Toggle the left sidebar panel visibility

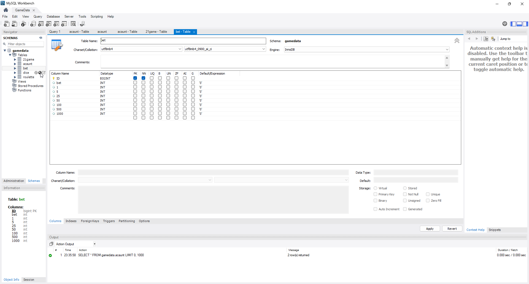tap(513, 24)
